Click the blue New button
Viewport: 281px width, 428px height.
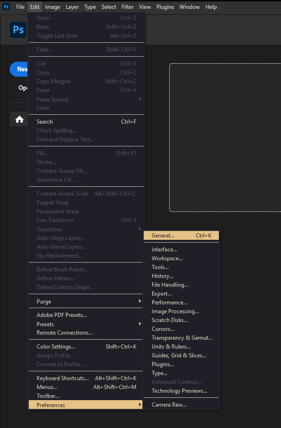pos(19,69)
